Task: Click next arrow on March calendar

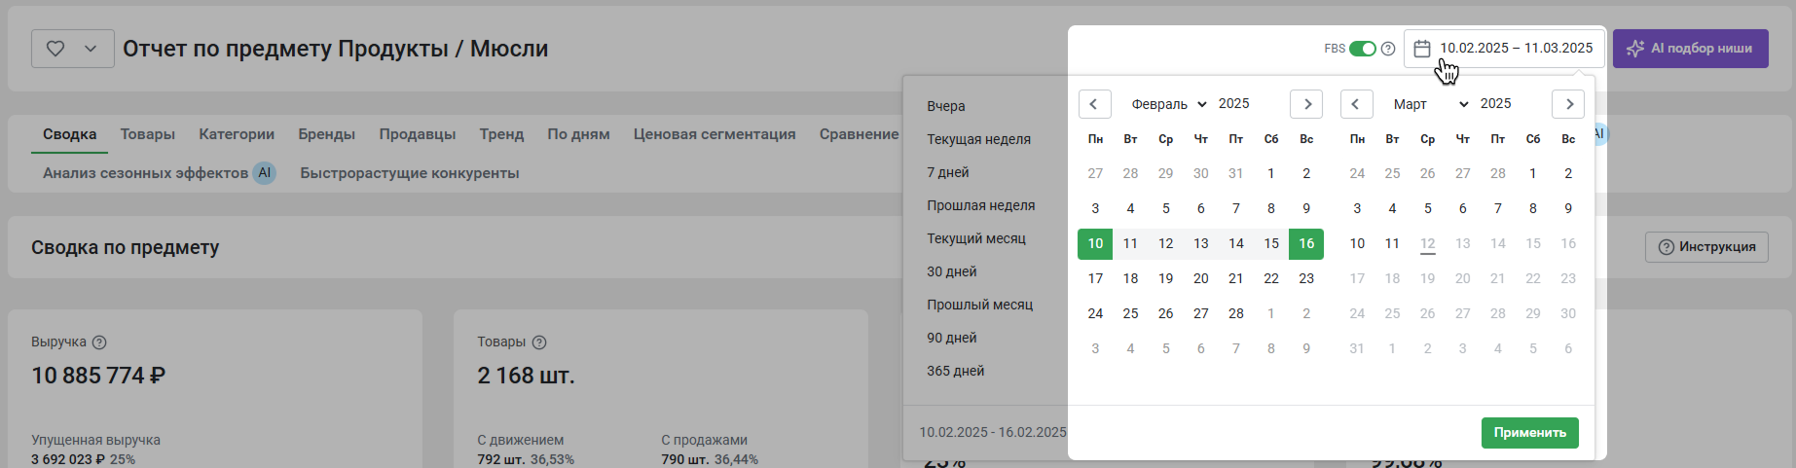Action: coord(1568,104)
